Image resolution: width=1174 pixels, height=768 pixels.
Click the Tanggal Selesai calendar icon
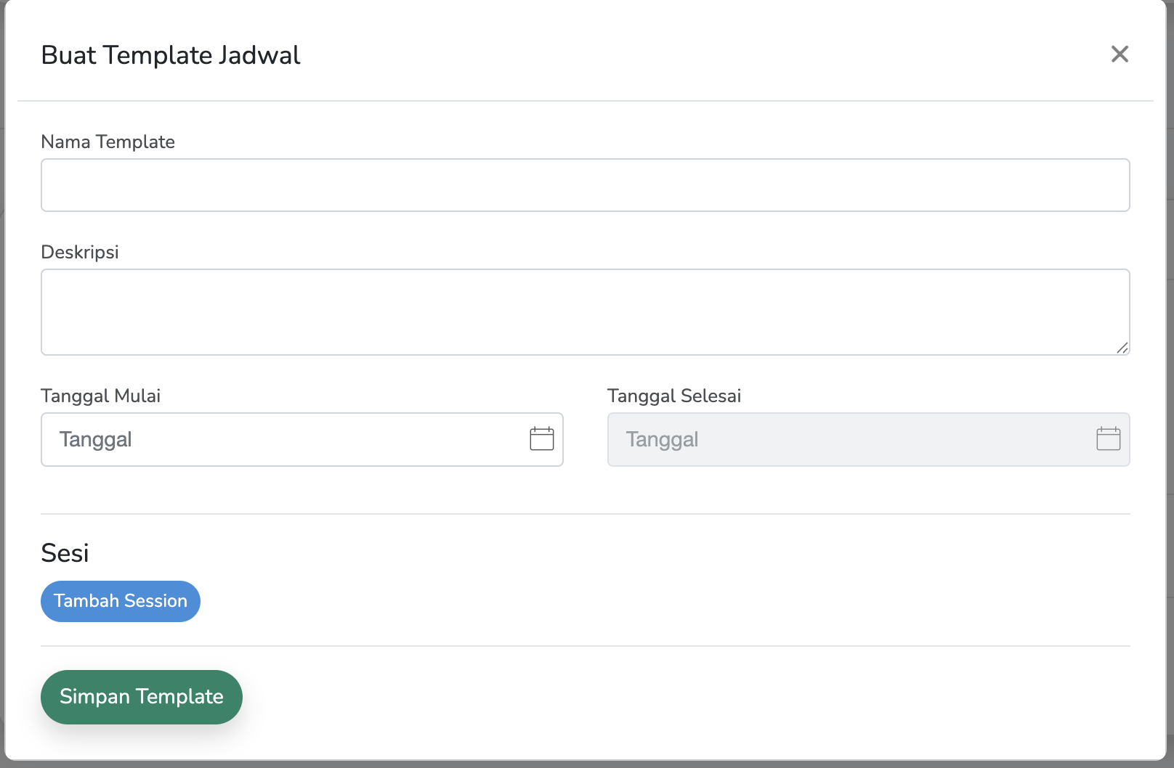1108,439
